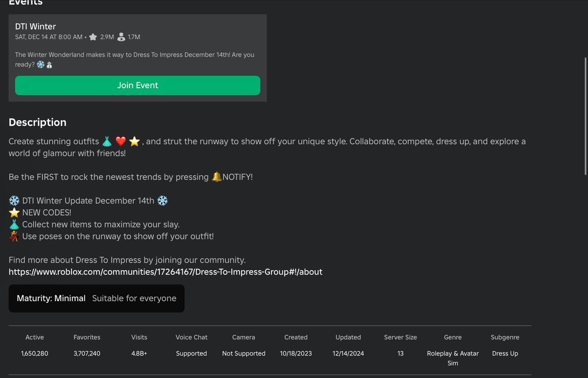Click the attendee person icon beside 1.7M
Viewport: 588px width, 378px height.
pyautogui.click(x=121, y=37)
